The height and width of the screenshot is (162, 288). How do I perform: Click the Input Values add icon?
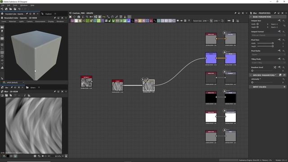click(x=284, y=87)
